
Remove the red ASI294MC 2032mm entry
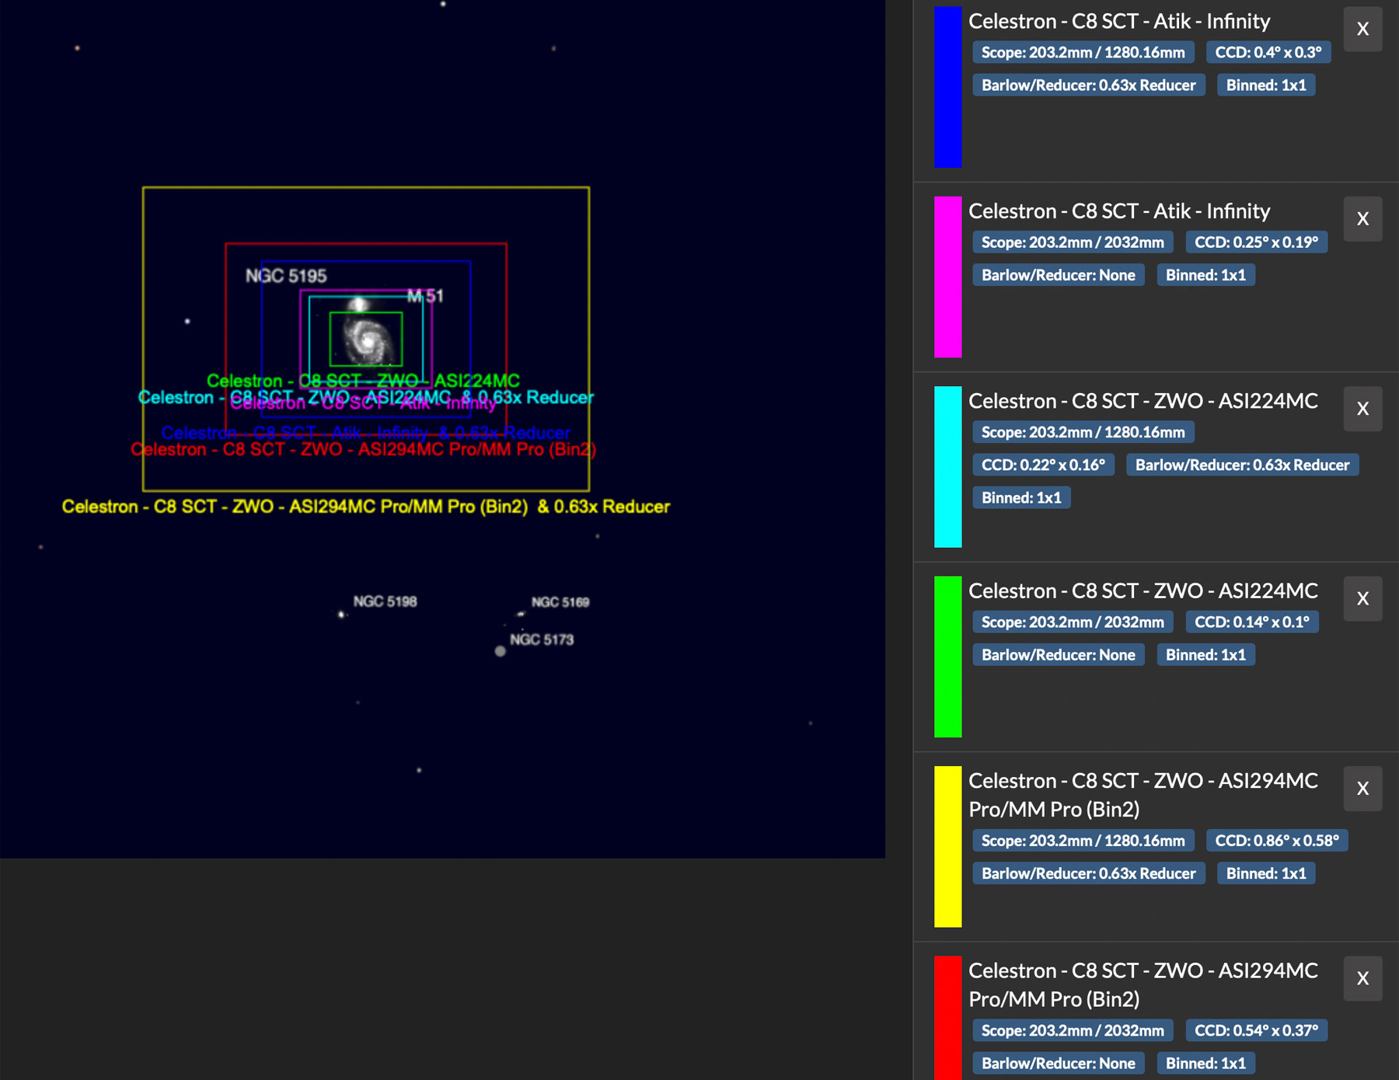click(x=1362, y=979)
